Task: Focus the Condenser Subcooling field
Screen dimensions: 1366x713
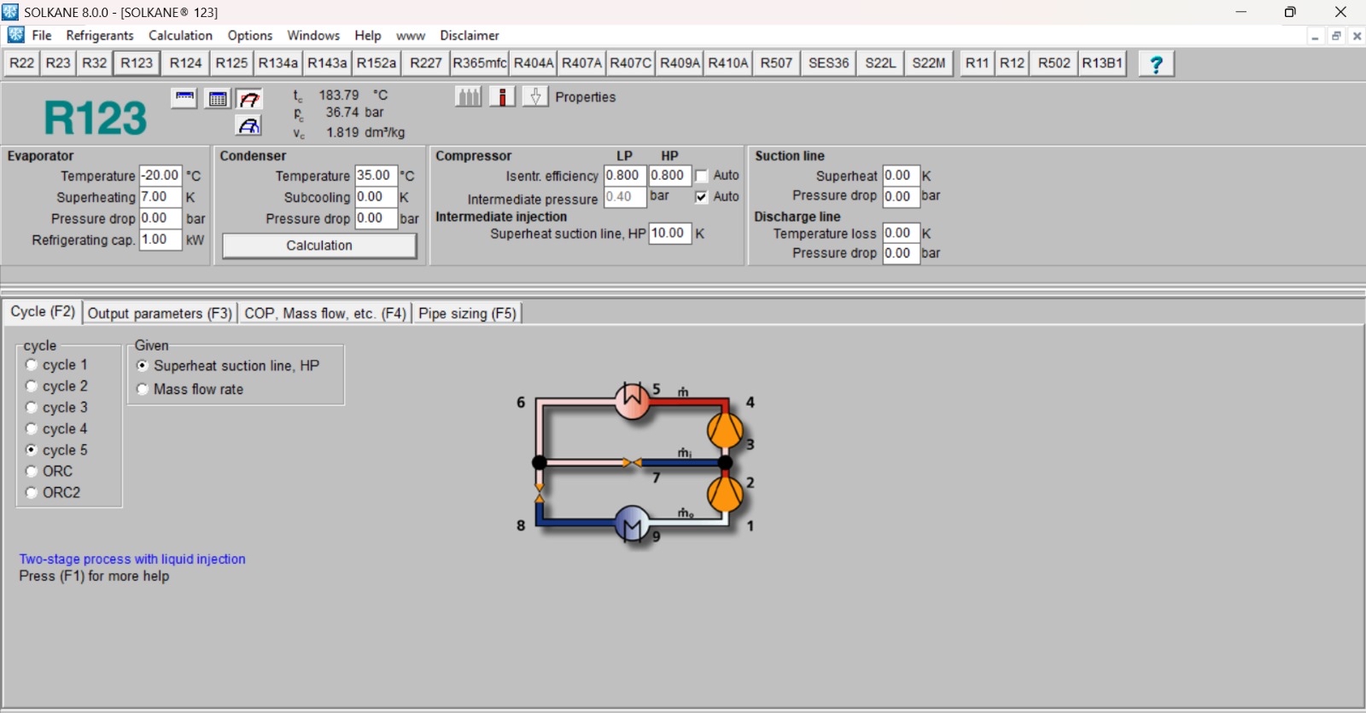Action: coord(376,197)
